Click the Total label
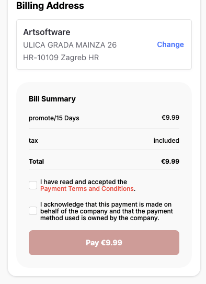Image resolution: width=206 pixels, height=284 pixels. pos(37,162)
